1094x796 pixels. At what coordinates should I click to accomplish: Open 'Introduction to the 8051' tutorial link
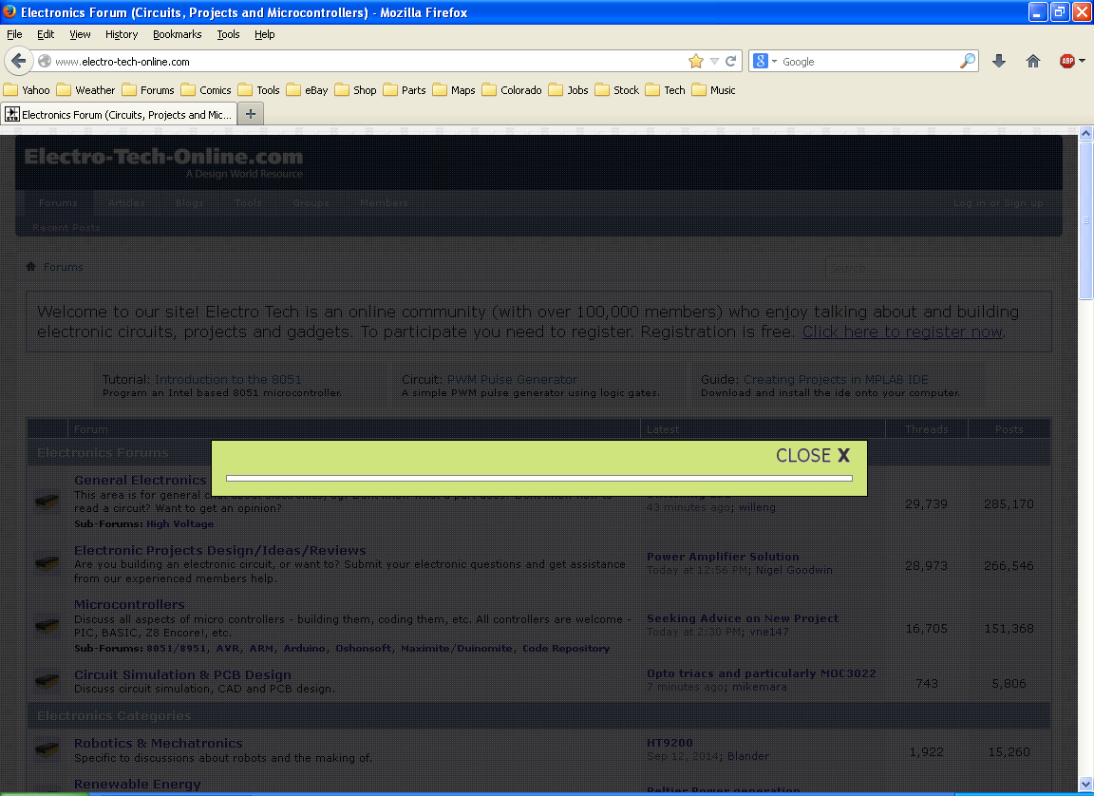228,380
